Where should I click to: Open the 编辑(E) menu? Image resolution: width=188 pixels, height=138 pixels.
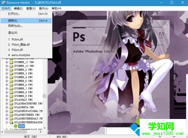click(x=18, y=8)
